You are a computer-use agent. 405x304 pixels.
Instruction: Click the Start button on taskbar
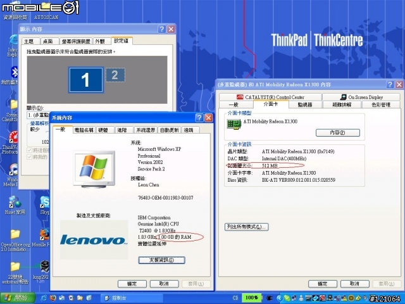[18, 298]
